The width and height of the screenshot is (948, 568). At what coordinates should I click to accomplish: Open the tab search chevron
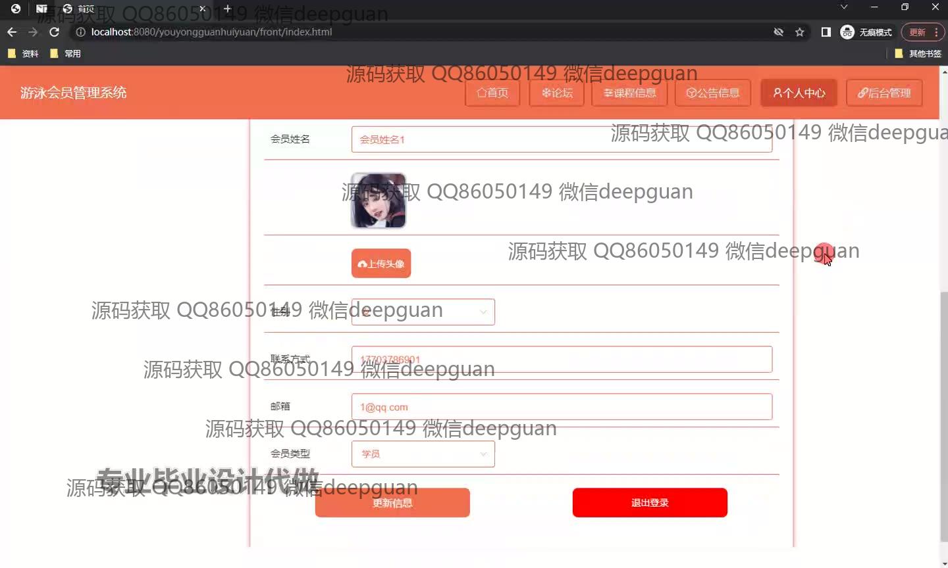tap(844, 7)
